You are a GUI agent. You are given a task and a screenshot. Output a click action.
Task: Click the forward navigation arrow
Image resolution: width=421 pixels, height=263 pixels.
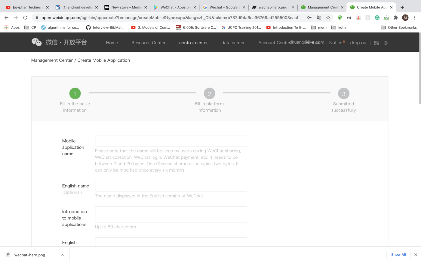coord(16,18)
